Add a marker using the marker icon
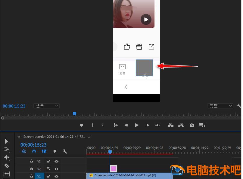Image resolution: width=243 pixels, height=179 pixels. pos(81,125)
